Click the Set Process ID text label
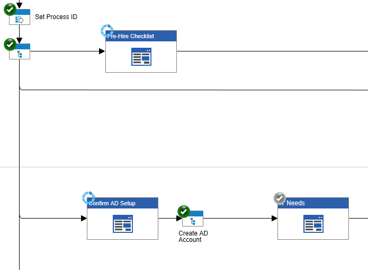Image resolution: width=368 pixels, height=270 pixels. 56,17
